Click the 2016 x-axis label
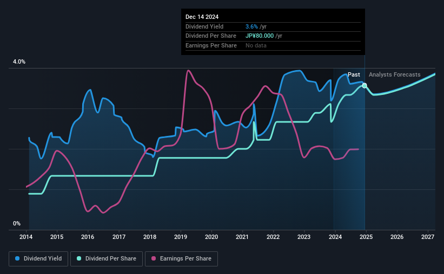444x274 pixels. click(88, 237)
